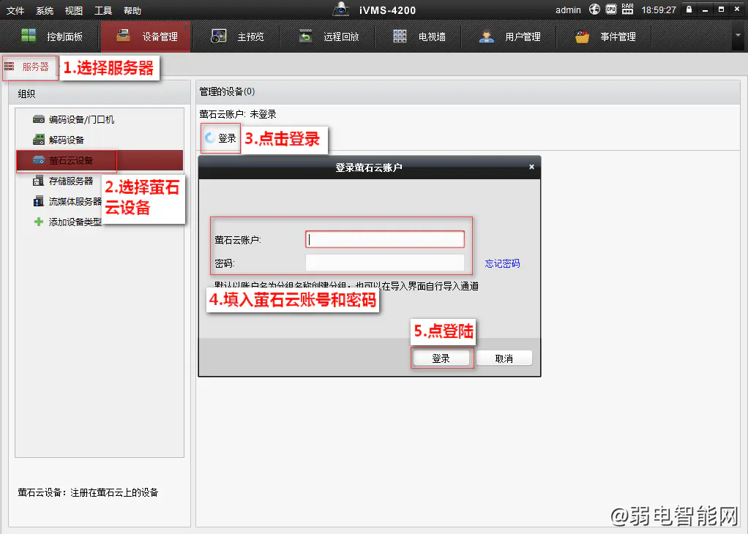
Task: Click the 登录 button under 萤石云账户
Action: click(220, 138)
